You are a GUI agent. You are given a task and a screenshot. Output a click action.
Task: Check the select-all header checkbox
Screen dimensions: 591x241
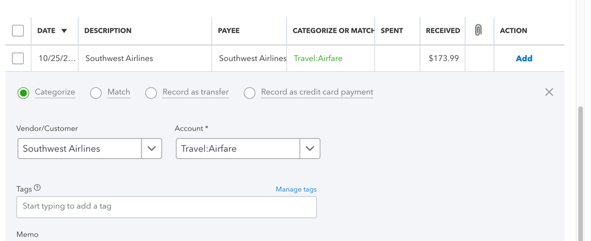tap(18, 30)
